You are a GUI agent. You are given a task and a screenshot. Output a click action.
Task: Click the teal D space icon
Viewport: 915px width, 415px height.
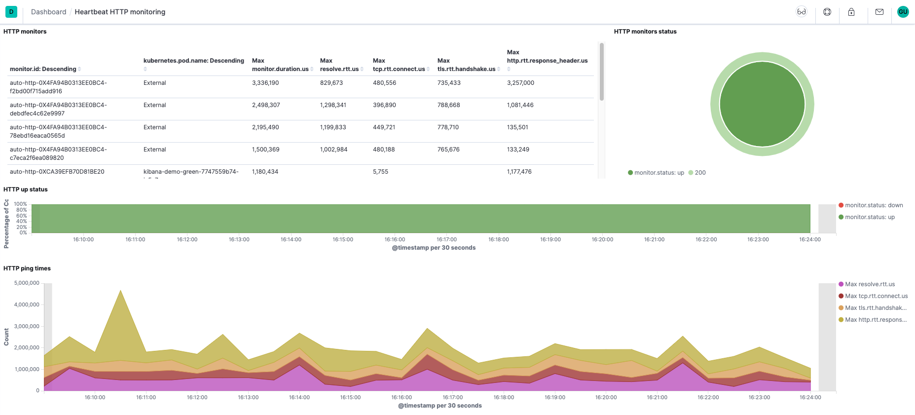click(11, 12)
